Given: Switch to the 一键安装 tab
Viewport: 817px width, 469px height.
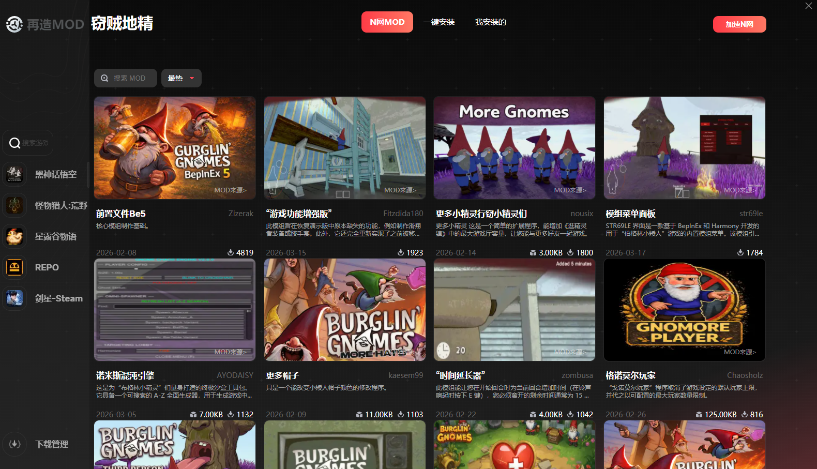Looking at the screenshot, I should click(x=438, y=22).
